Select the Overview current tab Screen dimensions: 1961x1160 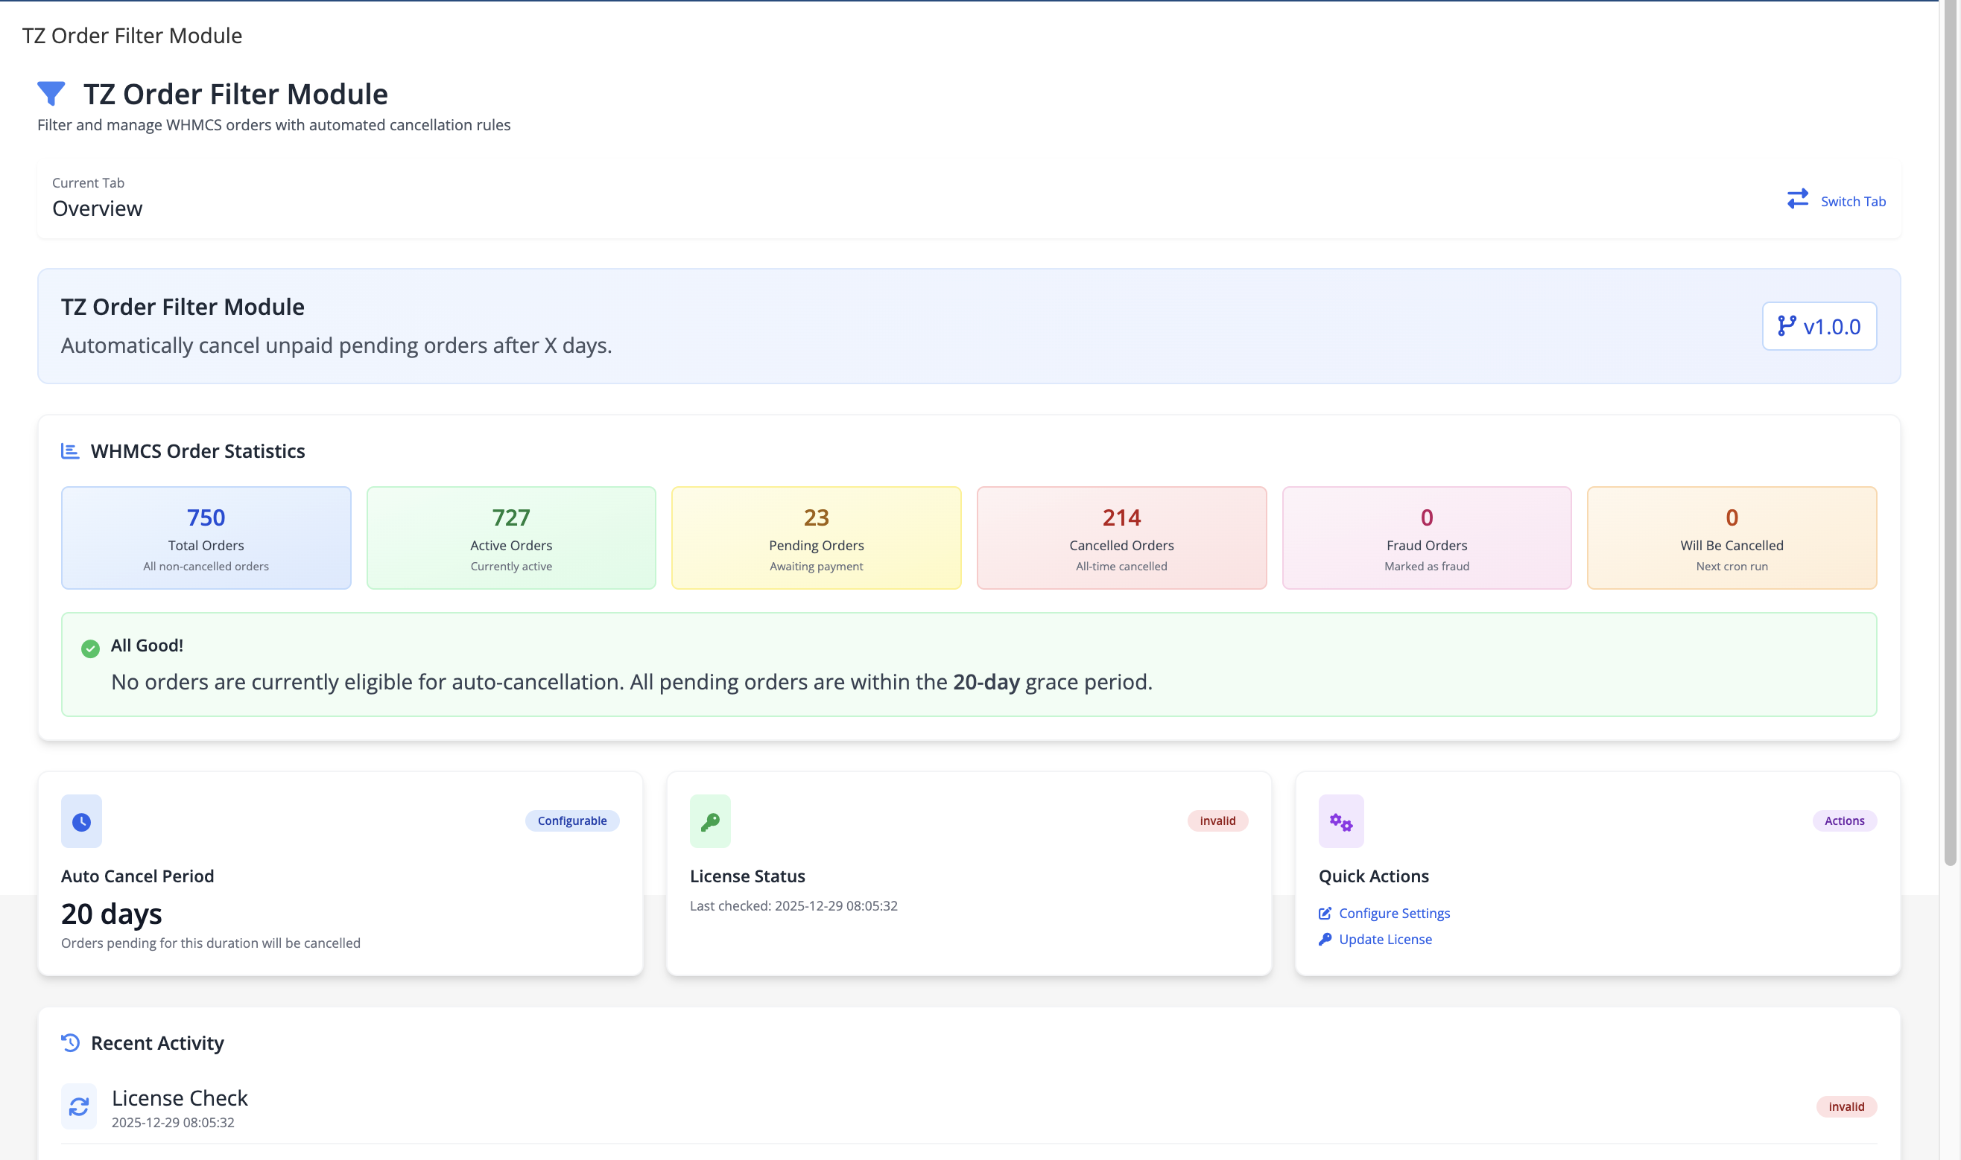[97, 207]
